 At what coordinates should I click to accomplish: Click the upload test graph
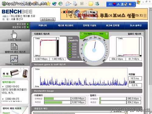tap(128, 47)
